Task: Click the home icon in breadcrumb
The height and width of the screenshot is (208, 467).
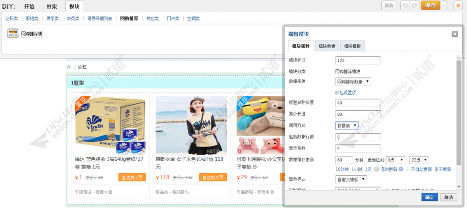Action: point(68,67)
